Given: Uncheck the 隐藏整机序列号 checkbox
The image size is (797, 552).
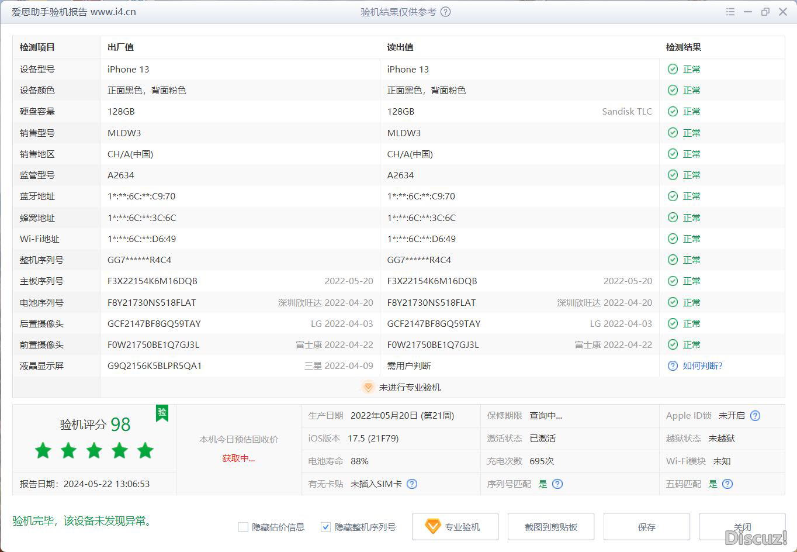Looking at the screenshot, I should [325, 527].
